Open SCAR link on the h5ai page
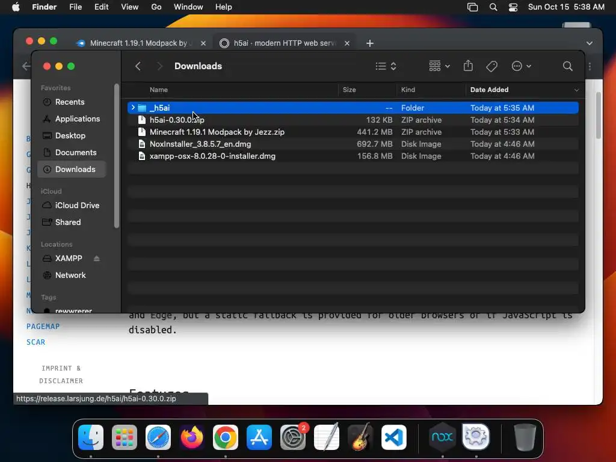The height and width of the screenshot is (462, 616). 35,342
